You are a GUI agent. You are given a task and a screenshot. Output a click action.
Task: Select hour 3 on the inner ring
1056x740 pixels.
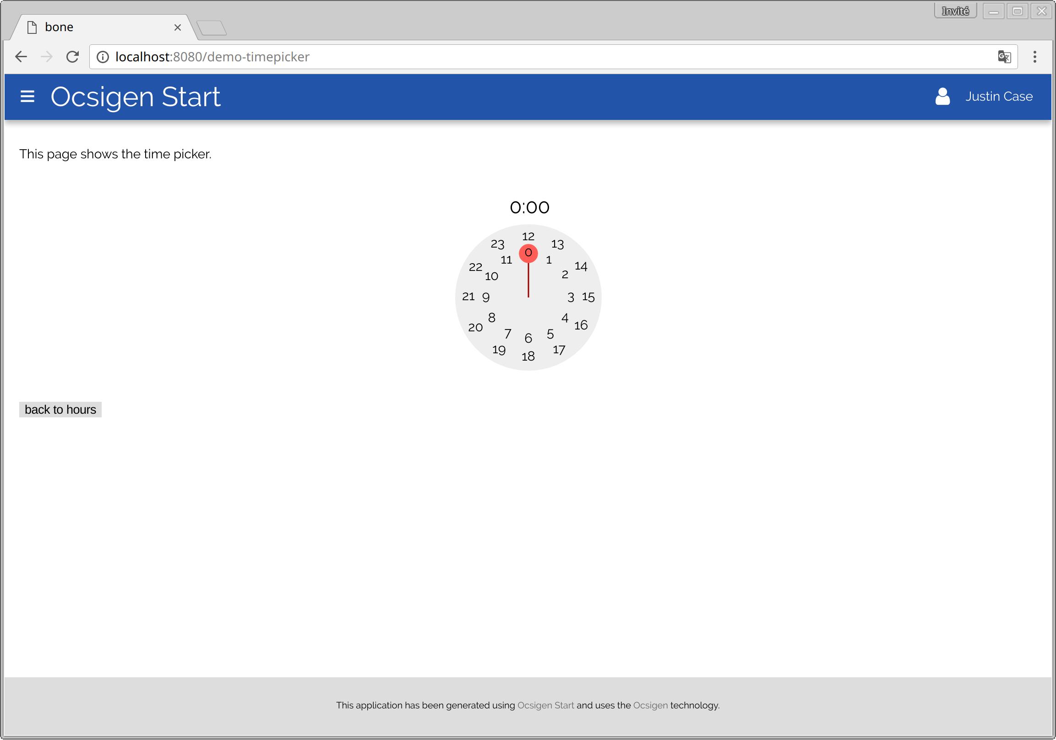click(x=571, y=297)
